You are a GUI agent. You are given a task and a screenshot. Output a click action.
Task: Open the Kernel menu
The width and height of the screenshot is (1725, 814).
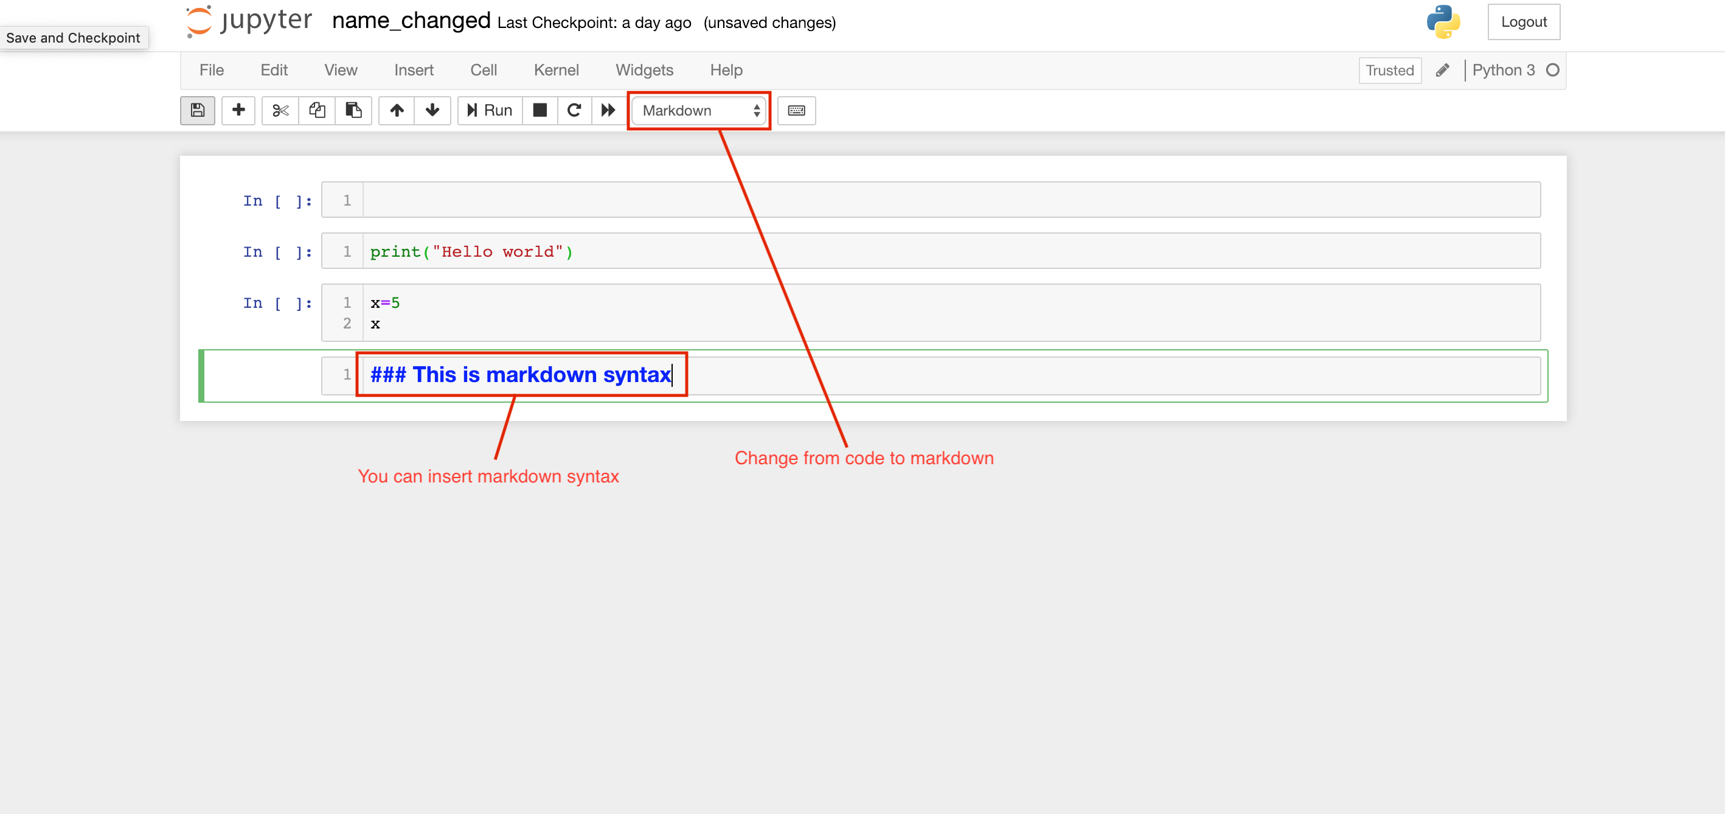pos(555,69)
